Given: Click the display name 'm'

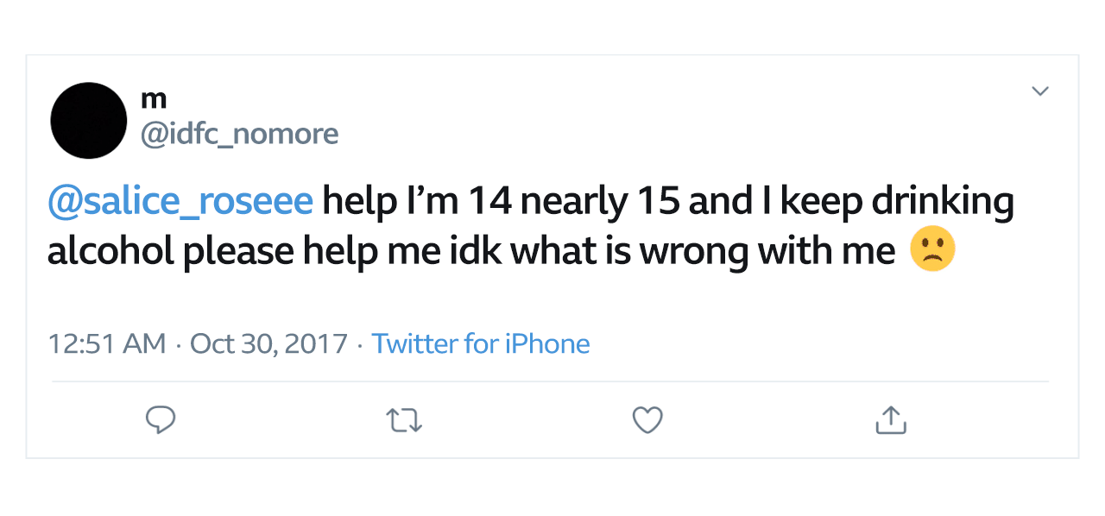Looking at the screenshot, I should point(154,98).
